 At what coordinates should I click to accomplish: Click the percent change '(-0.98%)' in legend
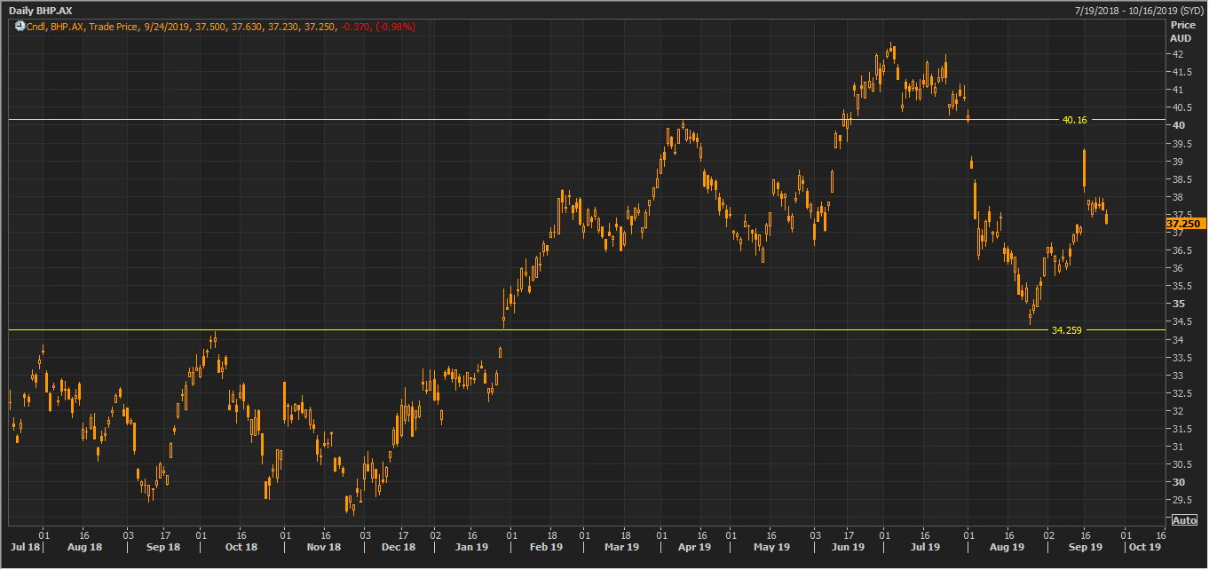pyautogui.click(x=396, y=27)
